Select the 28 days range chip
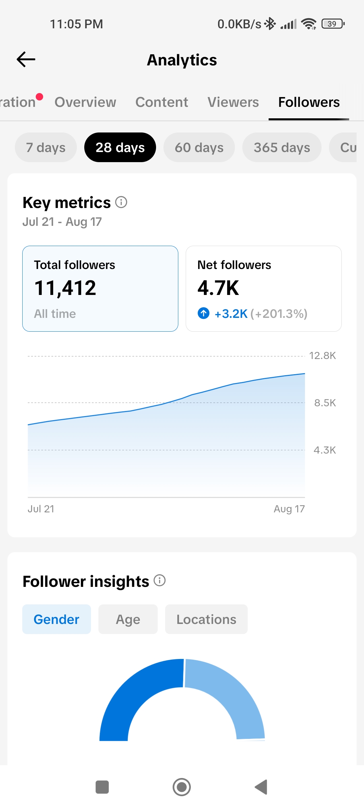 (120, 147)
